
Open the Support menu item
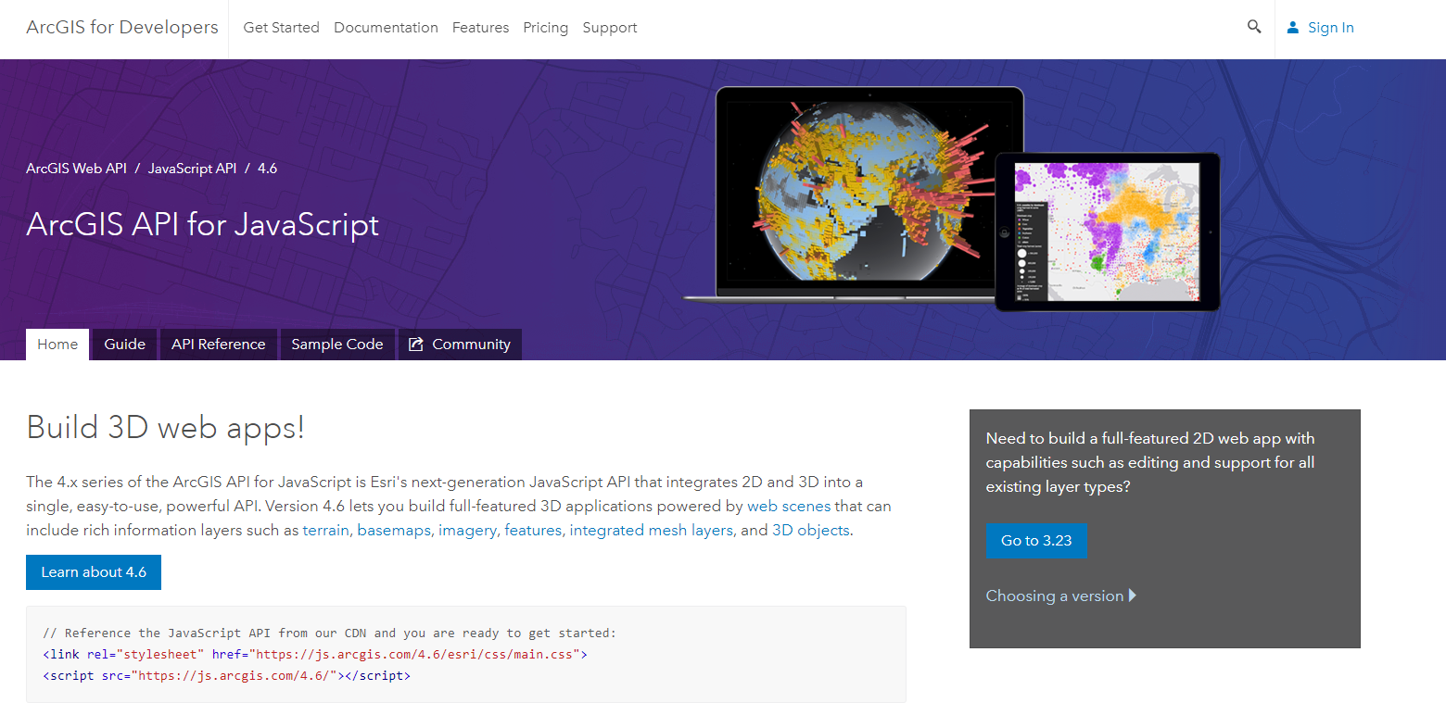pos(610,28)
